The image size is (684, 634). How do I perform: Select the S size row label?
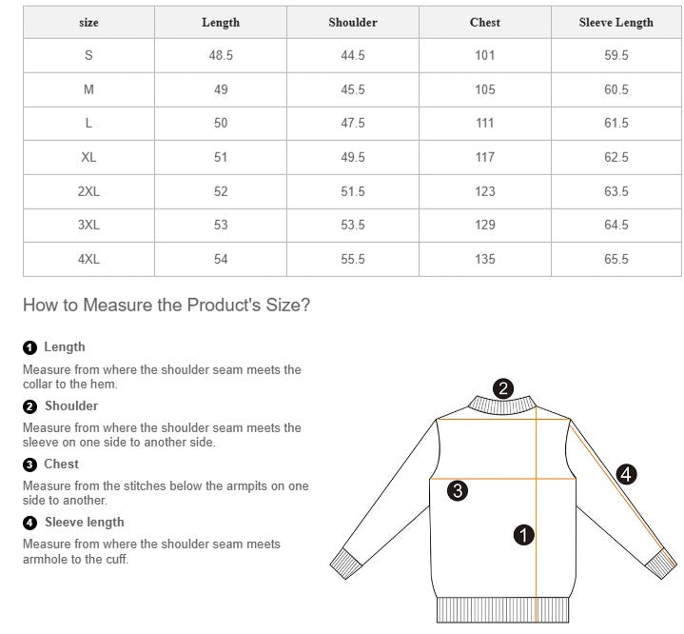(x=88, y=55)
